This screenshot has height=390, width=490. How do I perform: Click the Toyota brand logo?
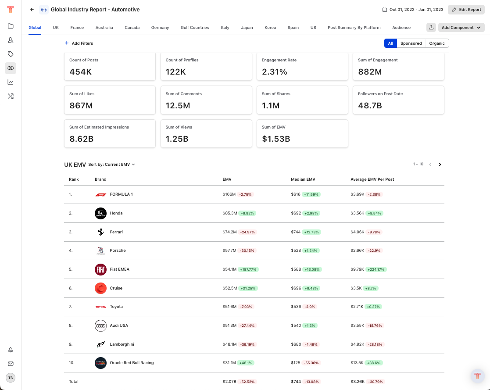tap(100, 307)
